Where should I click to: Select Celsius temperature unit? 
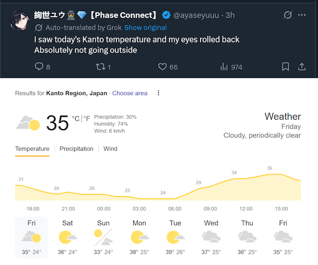[x=76, y=119]
